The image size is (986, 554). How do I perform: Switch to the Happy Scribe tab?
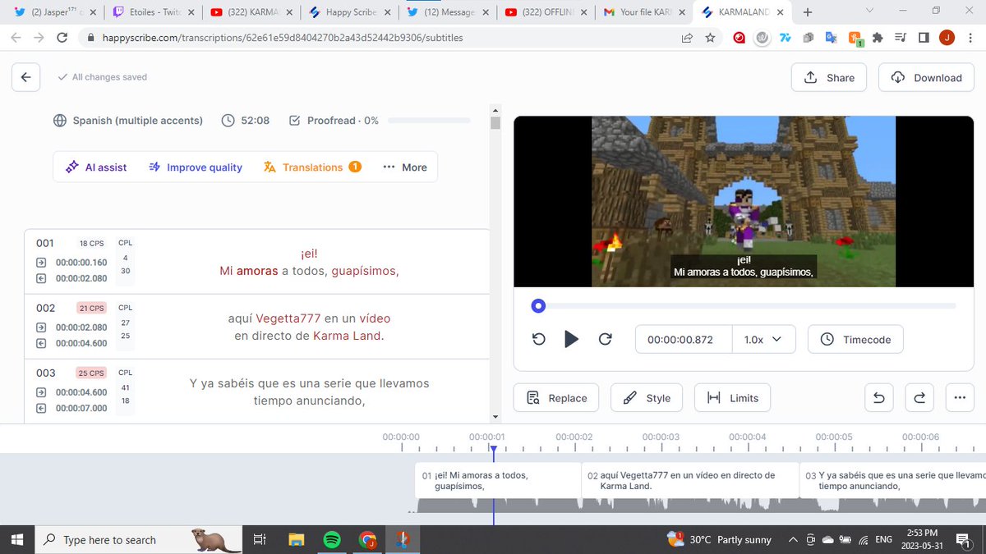pos(351,12)
